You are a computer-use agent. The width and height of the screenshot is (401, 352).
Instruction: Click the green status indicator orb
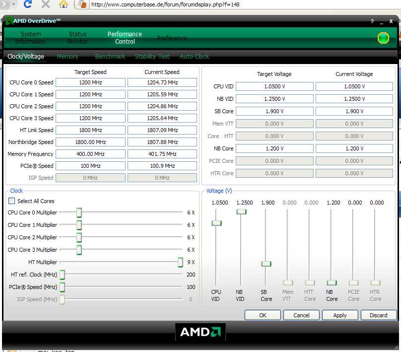(383, 38)
